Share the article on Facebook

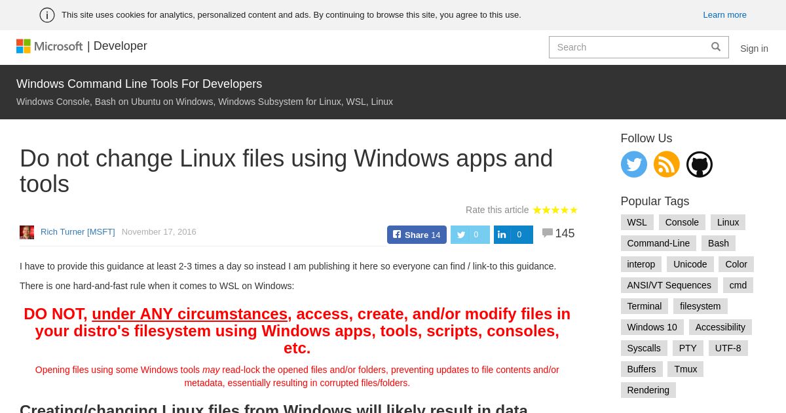417,235
